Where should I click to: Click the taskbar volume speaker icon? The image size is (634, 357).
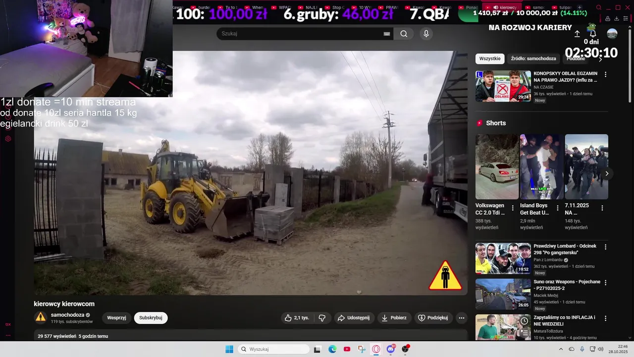pos(601,349)
